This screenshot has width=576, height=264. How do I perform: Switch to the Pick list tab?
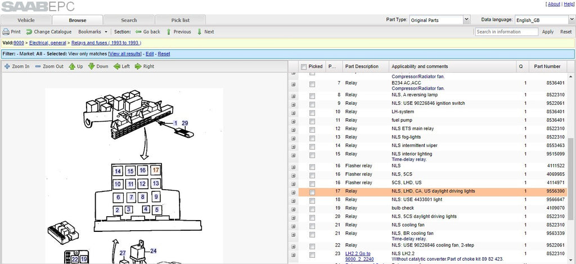[x=181, y=20]
